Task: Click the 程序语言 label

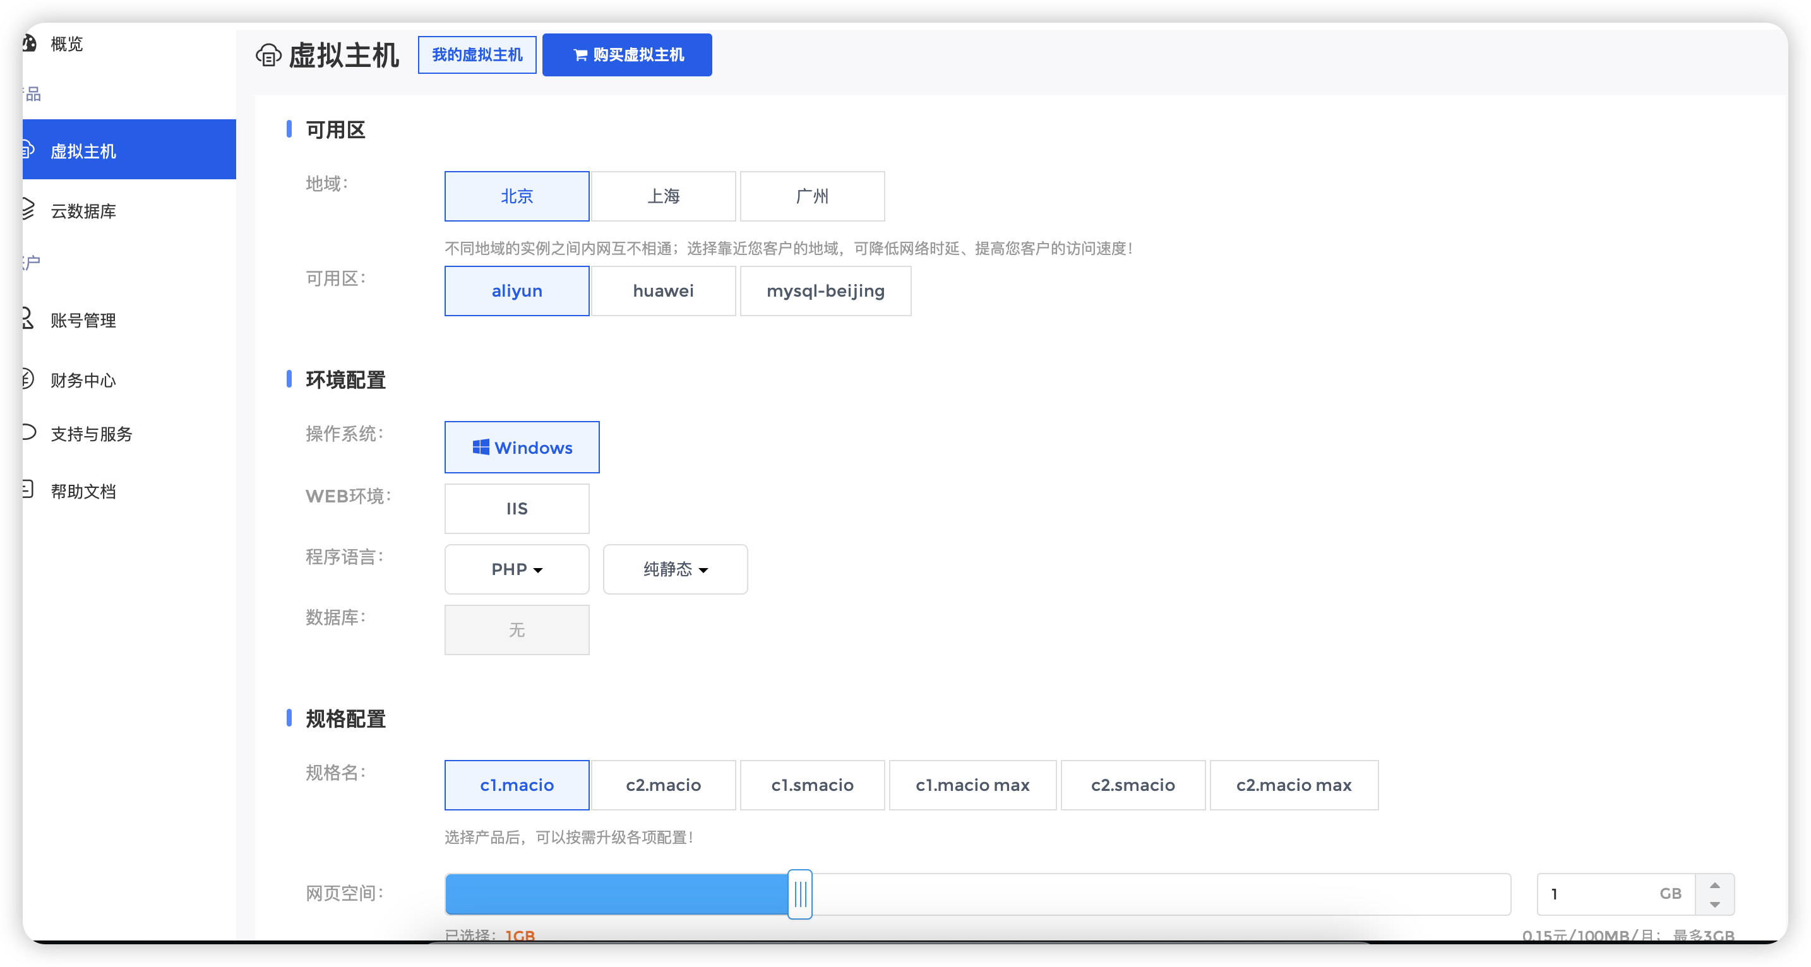Action: (345, 557)
